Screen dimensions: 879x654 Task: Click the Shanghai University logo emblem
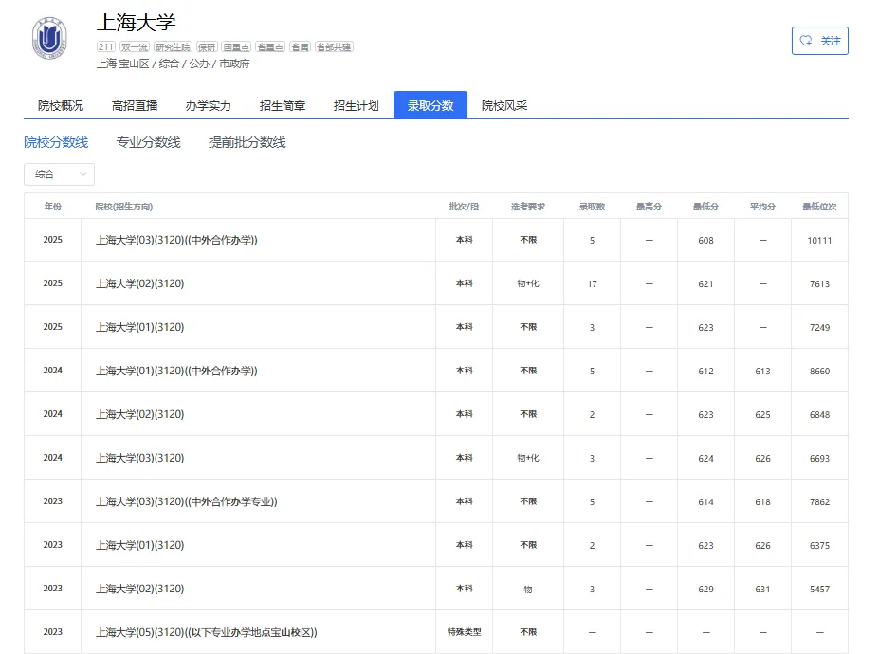click(x=49, y=38)
